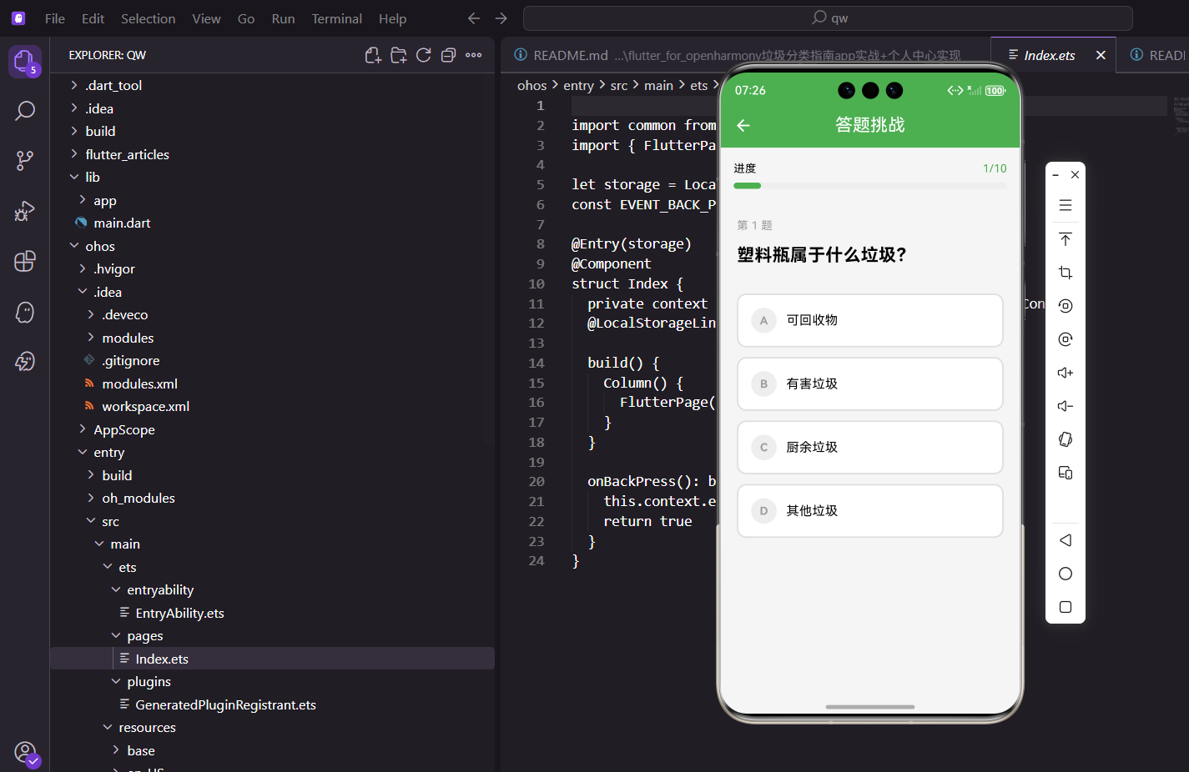
Task: Open the Terminal menu
Action: (336, 18)
